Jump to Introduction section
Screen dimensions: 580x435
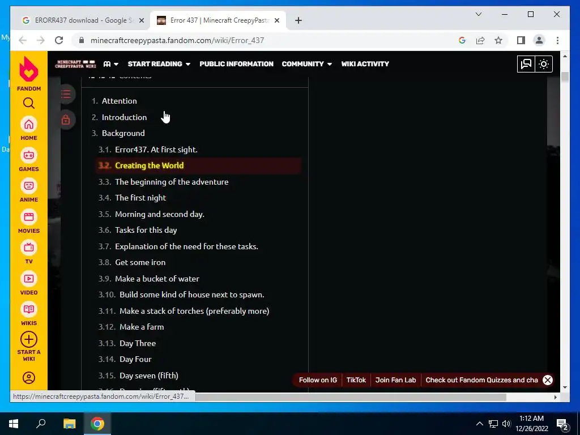(x=124, y=117)
